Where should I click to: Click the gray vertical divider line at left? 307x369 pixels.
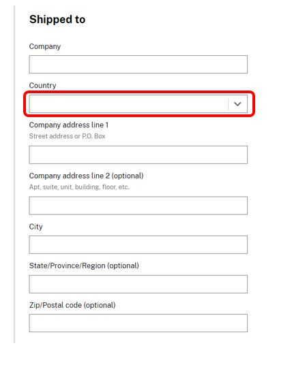[14, 174]
